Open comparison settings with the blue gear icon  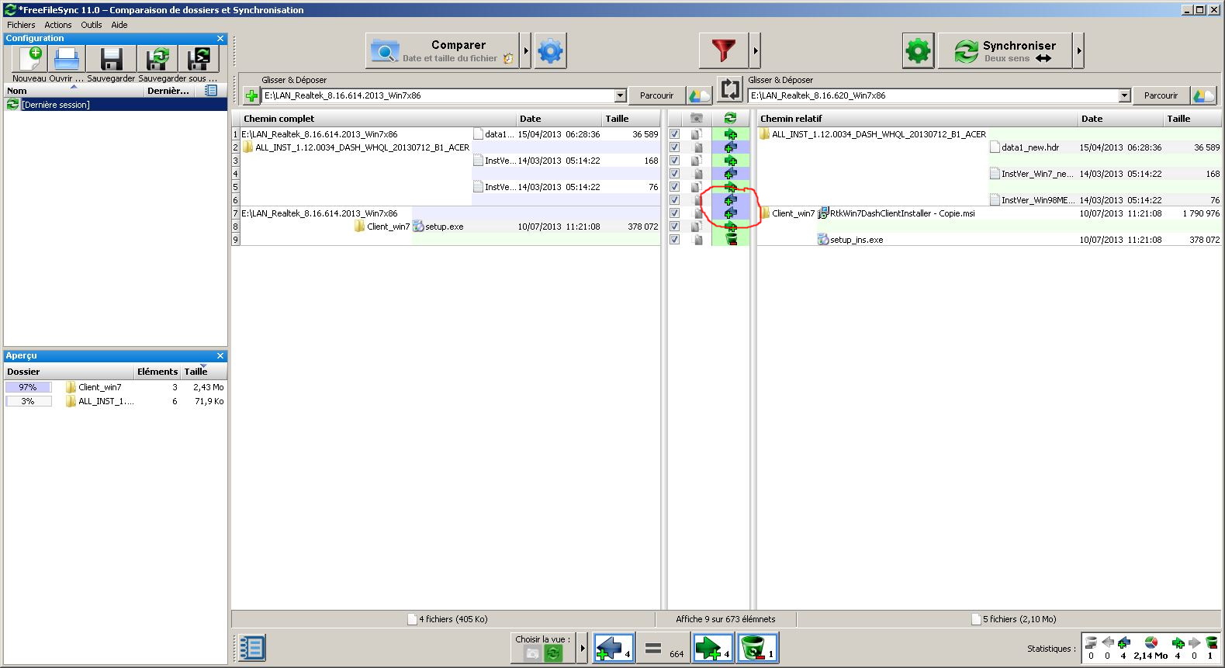tap(550, 51)
